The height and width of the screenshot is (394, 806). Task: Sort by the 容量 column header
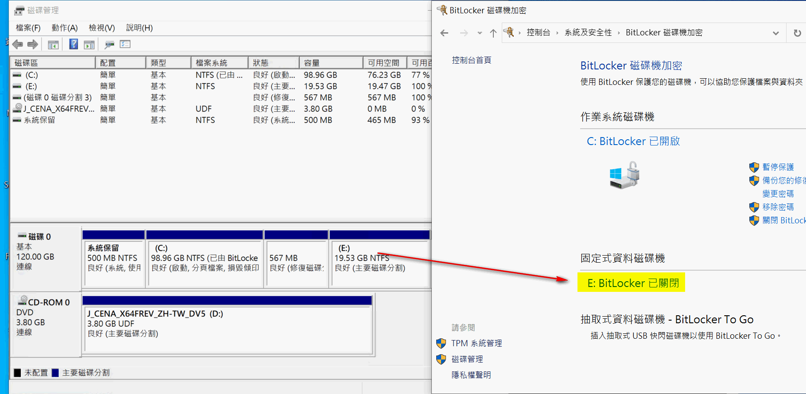331,63
